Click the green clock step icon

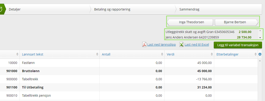1,9
